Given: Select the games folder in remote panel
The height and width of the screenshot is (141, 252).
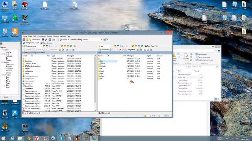Looking at the screenshot, I should tap(102, 63).
